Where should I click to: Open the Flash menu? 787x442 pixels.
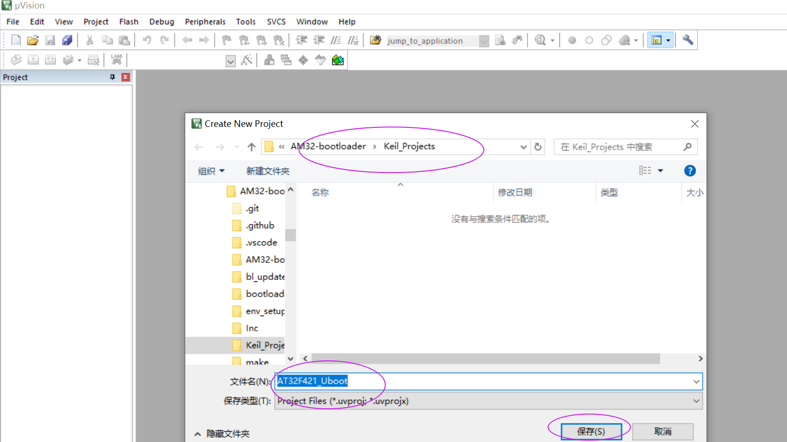coord(129,22)
